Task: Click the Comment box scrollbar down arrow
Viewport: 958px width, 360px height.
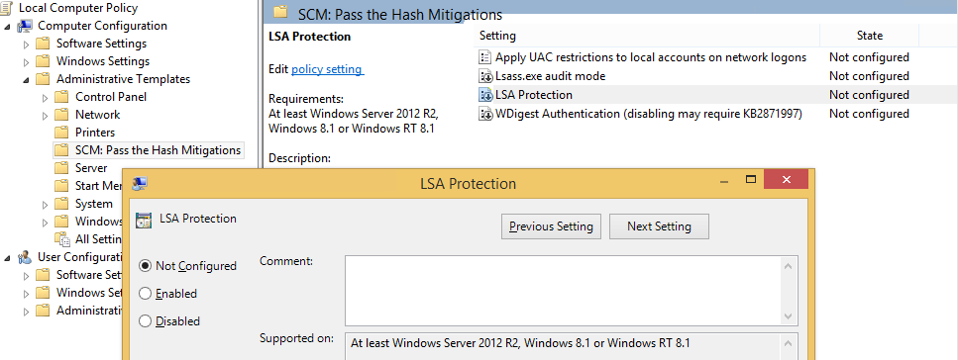Action: click(789, 316)
